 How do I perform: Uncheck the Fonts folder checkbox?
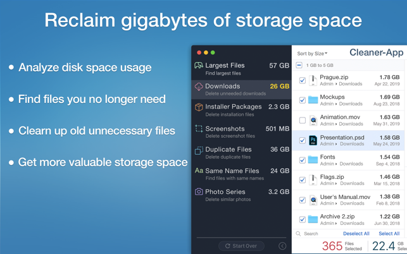[x=303, y=160]
